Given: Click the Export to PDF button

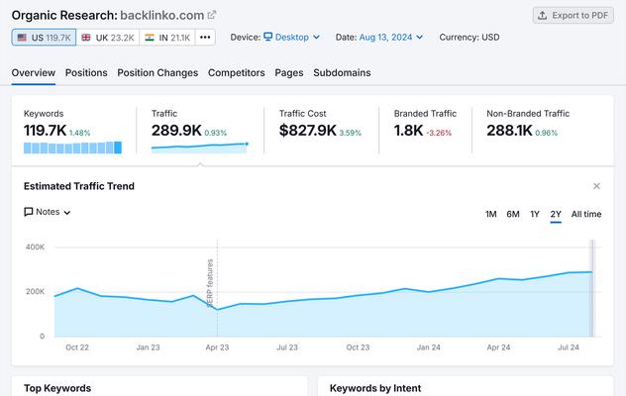Looking at the screenshot, I should pos(573,15).
